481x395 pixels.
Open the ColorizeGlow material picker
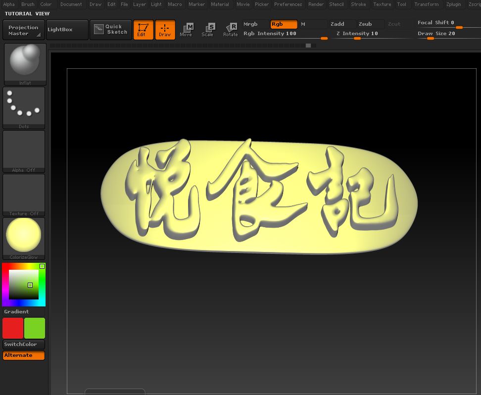[24, 239]
